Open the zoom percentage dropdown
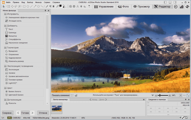 (180, 95)
